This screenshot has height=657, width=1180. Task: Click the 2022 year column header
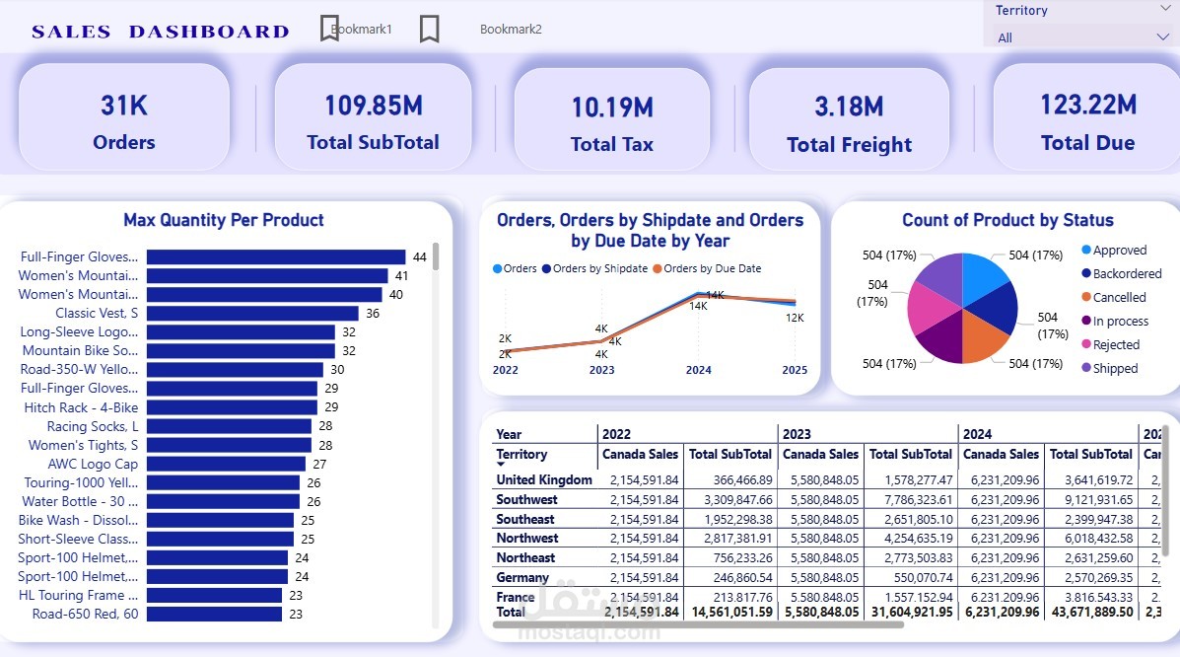tap(616, 434)
